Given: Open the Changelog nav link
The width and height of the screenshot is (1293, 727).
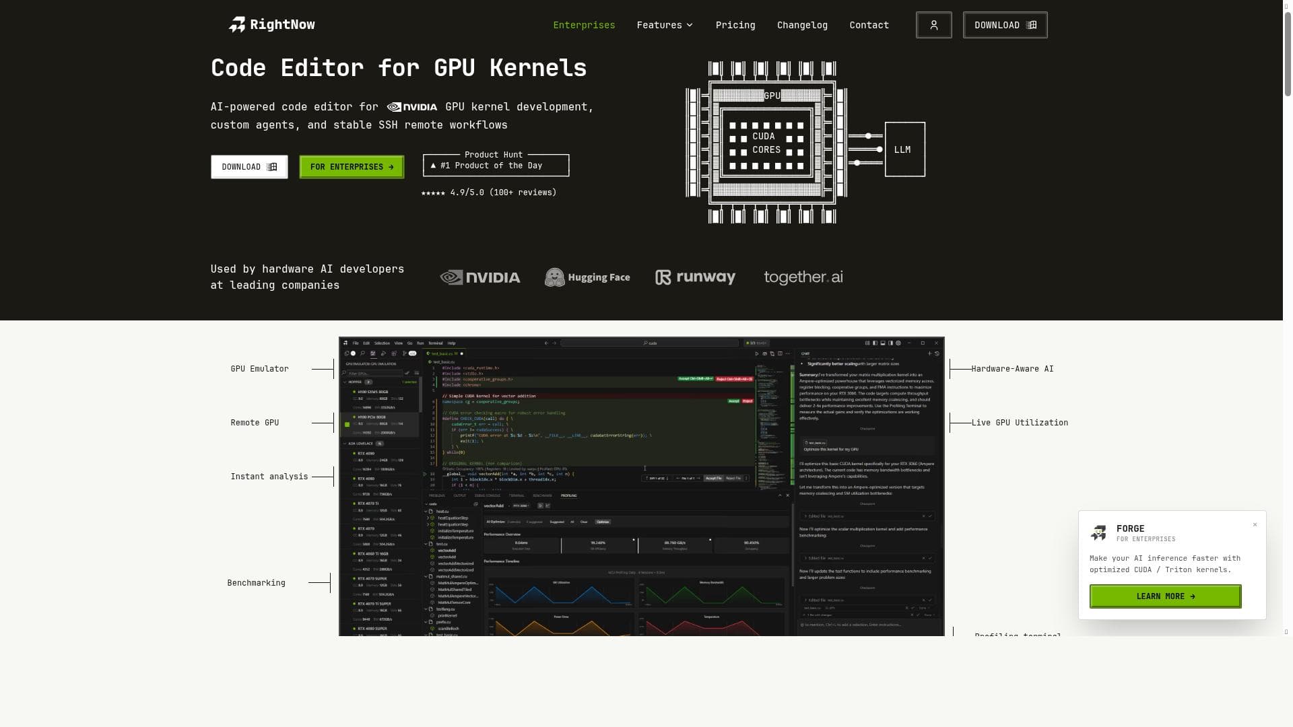Looking at the screenshot, I should tap(802, 25).
